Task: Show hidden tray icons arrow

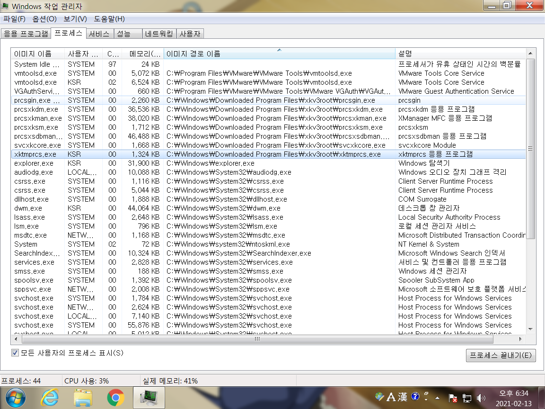Action: pyautogui.click(x=437, y=398)
